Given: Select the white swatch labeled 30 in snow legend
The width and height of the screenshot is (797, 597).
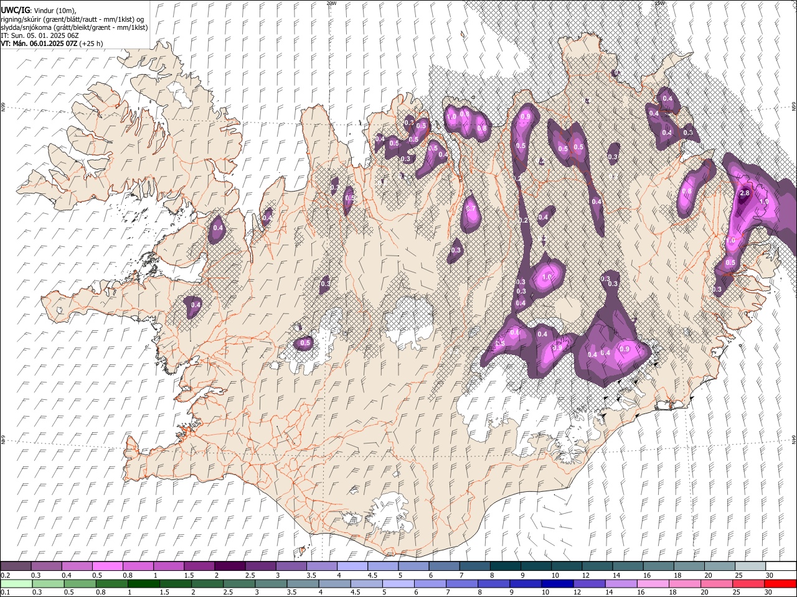Looking at the screenshot, I should 781,567.
